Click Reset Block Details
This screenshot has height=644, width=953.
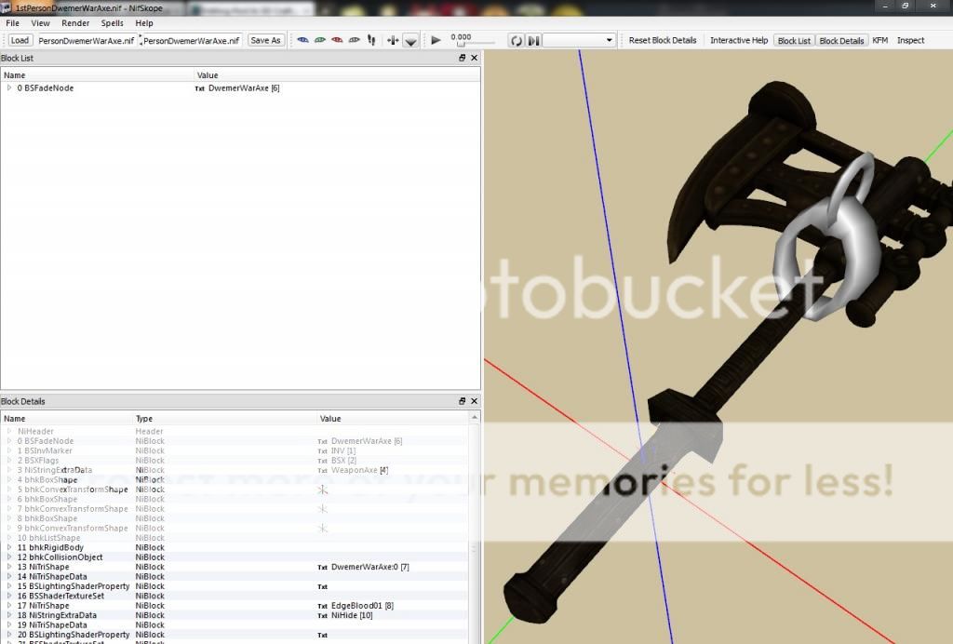point(663,40)
